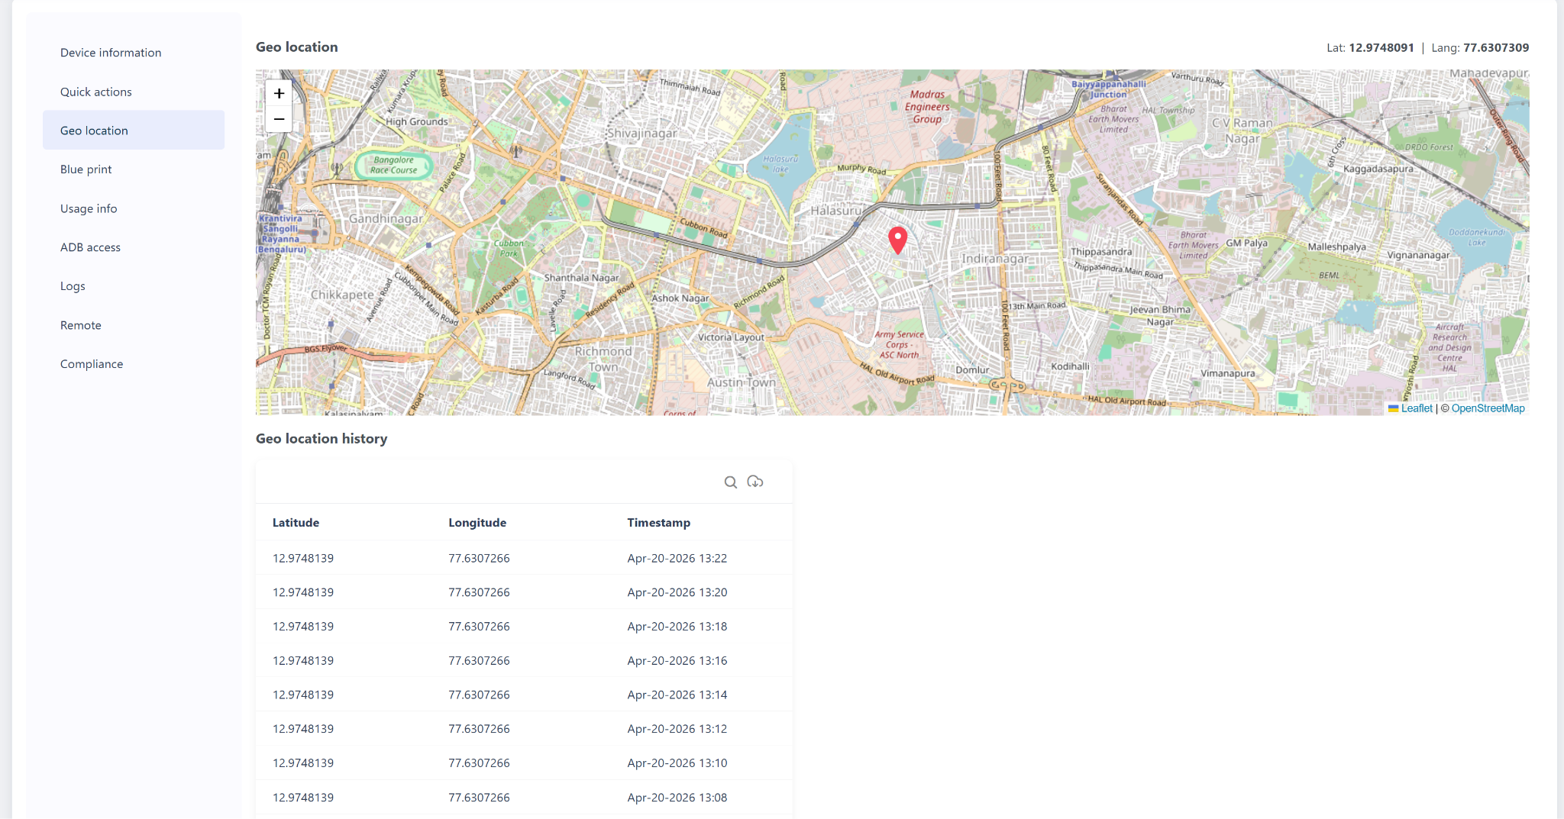Sort table by Timestamp column header

[x=658, y=523]
